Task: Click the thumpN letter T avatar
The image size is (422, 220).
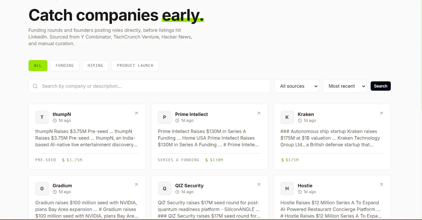Action: (x=42, y=117)
